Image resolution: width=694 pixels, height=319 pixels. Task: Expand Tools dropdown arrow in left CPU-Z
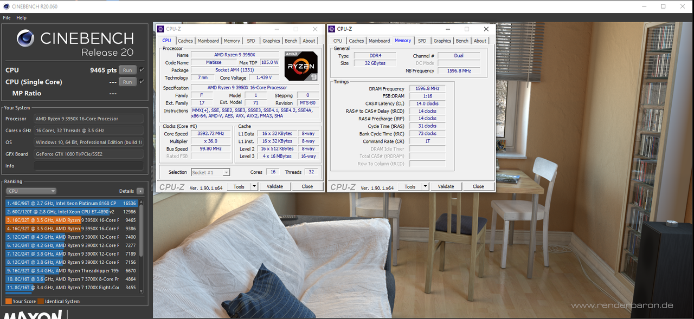click(x=254, y=186)
